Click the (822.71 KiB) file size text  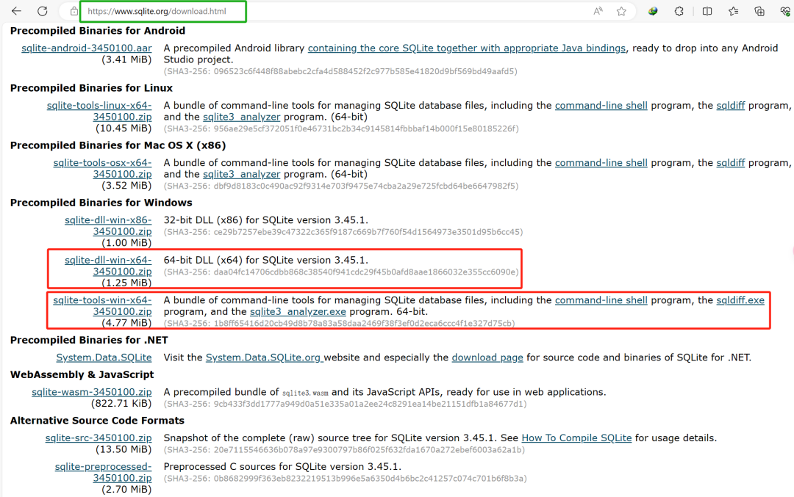pyautogui.click(x=121, y=404)
